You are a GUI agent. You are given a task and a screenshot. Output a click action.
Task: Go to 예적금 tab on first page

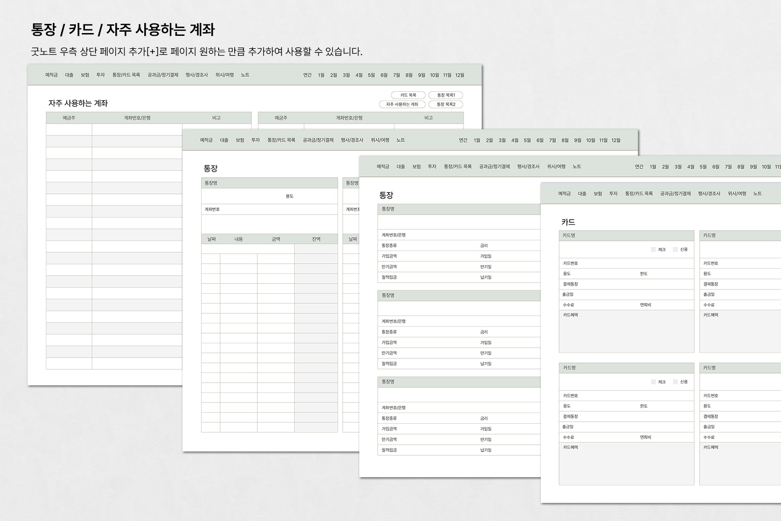51,75
